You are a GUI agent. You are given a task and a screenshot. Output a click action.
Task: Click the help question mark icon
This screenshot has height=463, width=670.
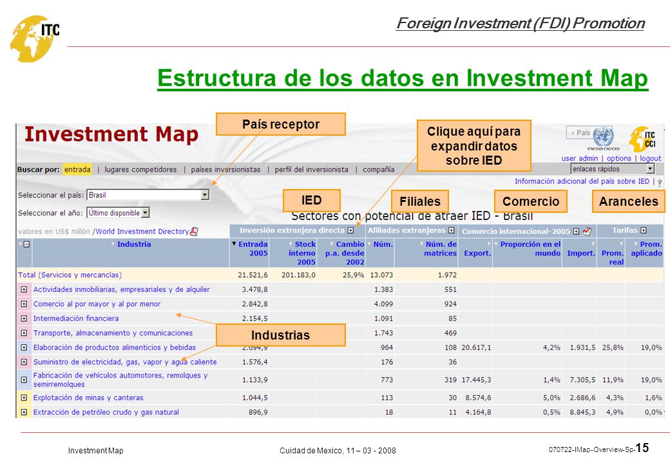click(x=660, y=182)
